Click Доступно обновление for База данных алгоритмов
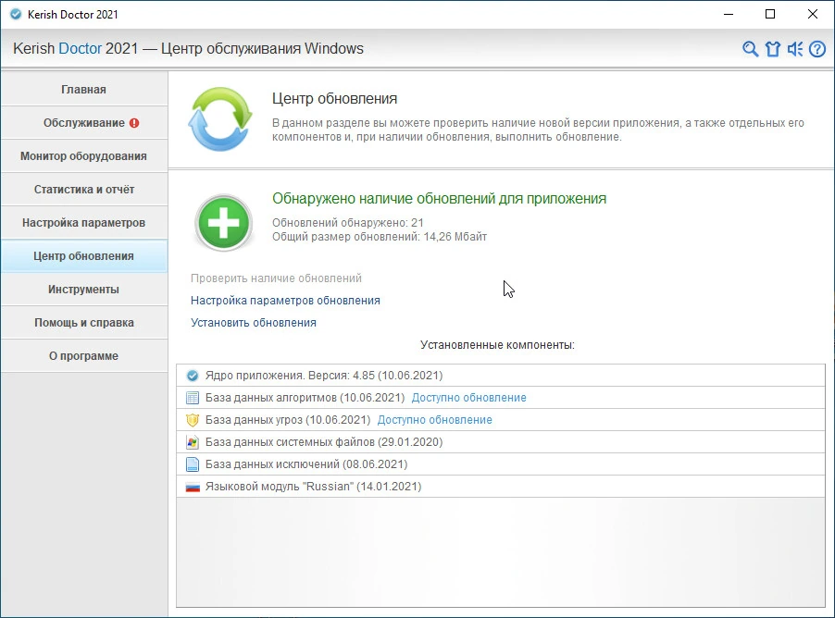This screenshot has height=618, width=835. (x=468, y=398)
